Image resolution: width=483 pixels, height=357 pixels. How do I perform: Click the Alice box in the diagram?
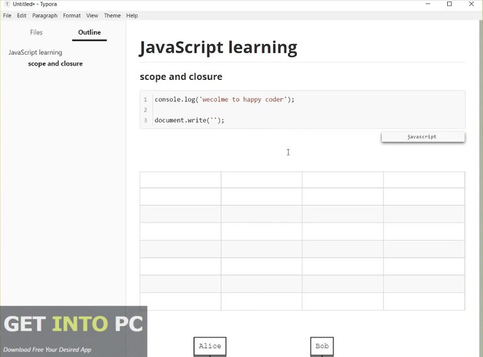(x=209, y=346)
